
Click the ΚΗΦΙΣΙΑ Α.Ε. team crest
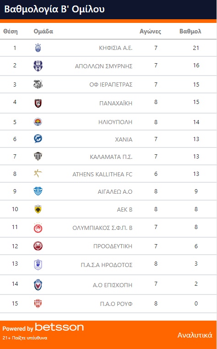tap(38, 48)
